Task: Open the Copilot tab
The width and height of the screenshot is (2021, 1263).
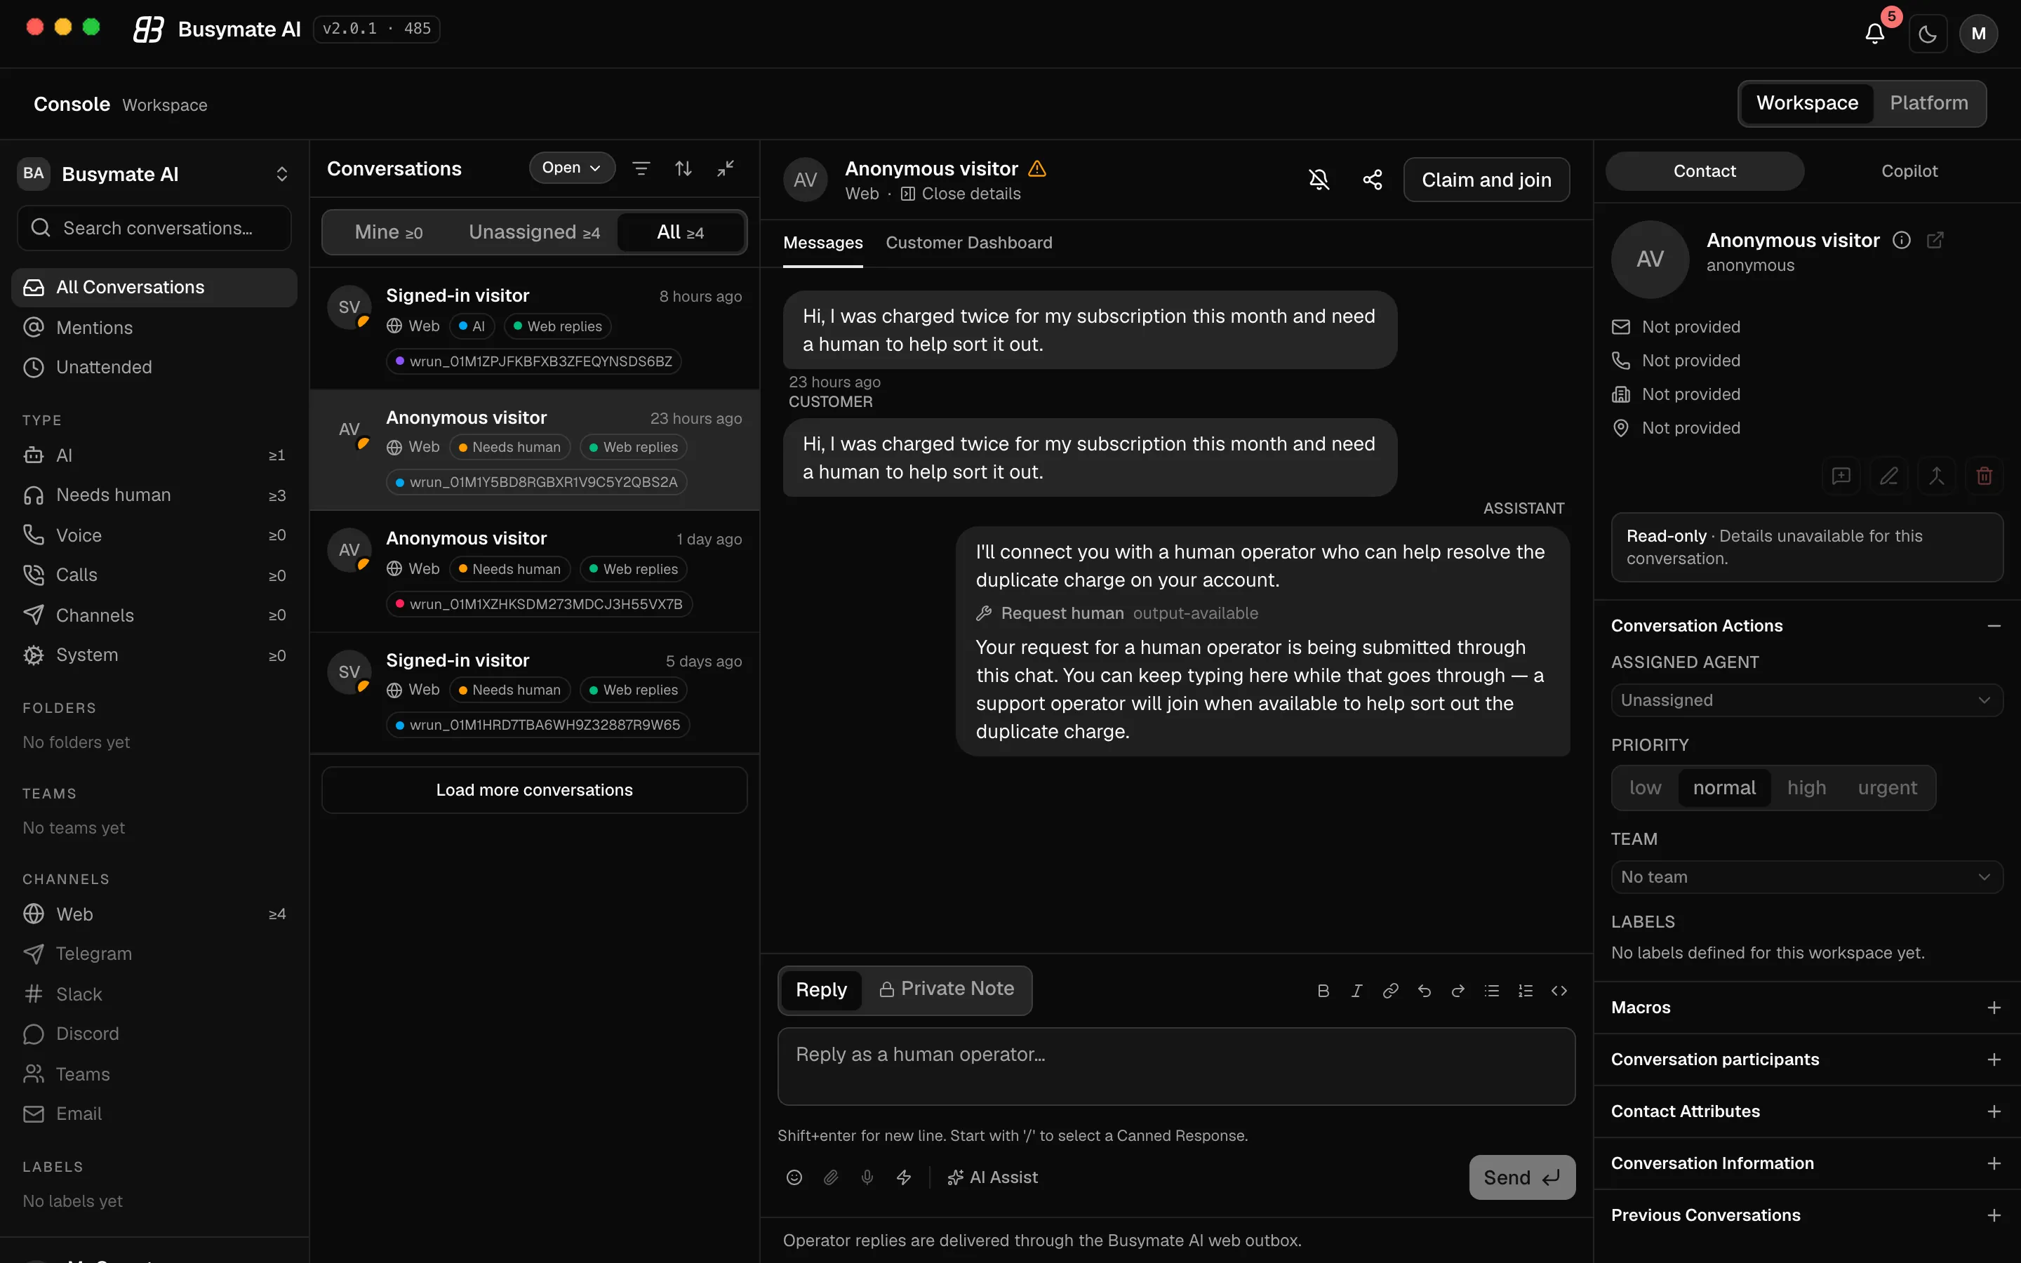Action: coord(1909,171)
